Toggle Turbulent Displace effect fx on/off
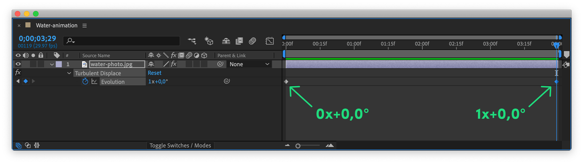The image size is (583, 164). (18, 73)
